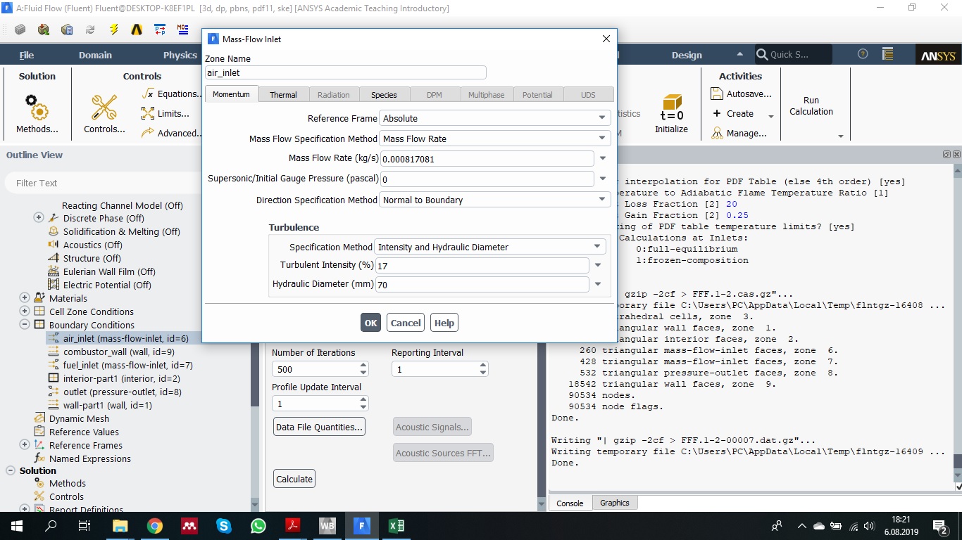Confirm the dialog with OK
Screen dimensions: 962x540
click(x=371, y=323)
